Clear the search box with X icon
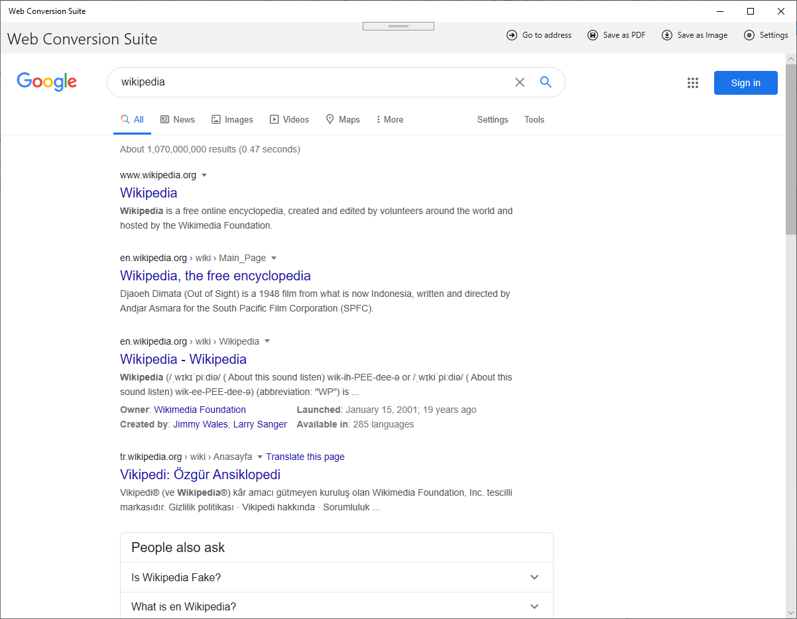Screen dimensions: 797x619 coord(520,82)
